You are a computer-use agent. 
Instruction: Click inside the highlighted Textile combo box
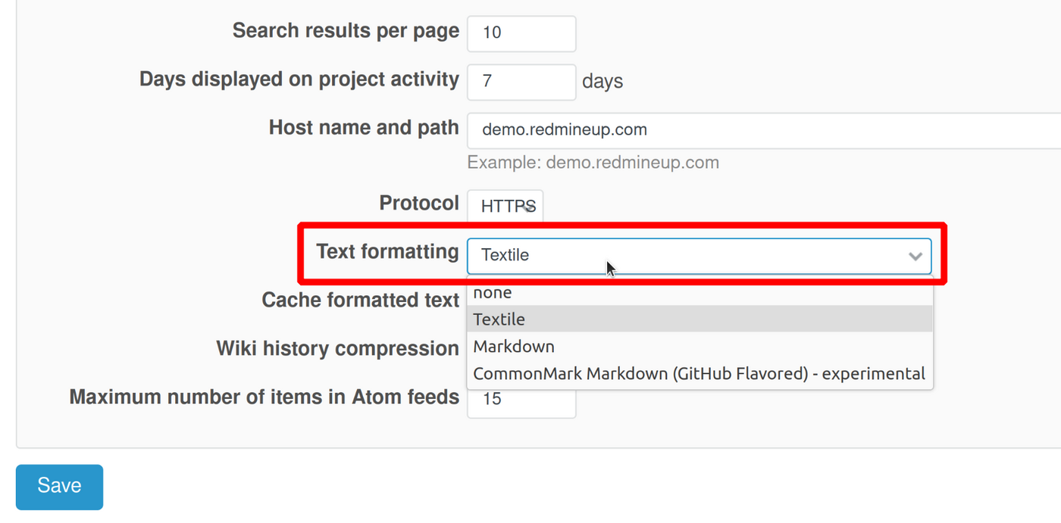(x=682, y=256)
